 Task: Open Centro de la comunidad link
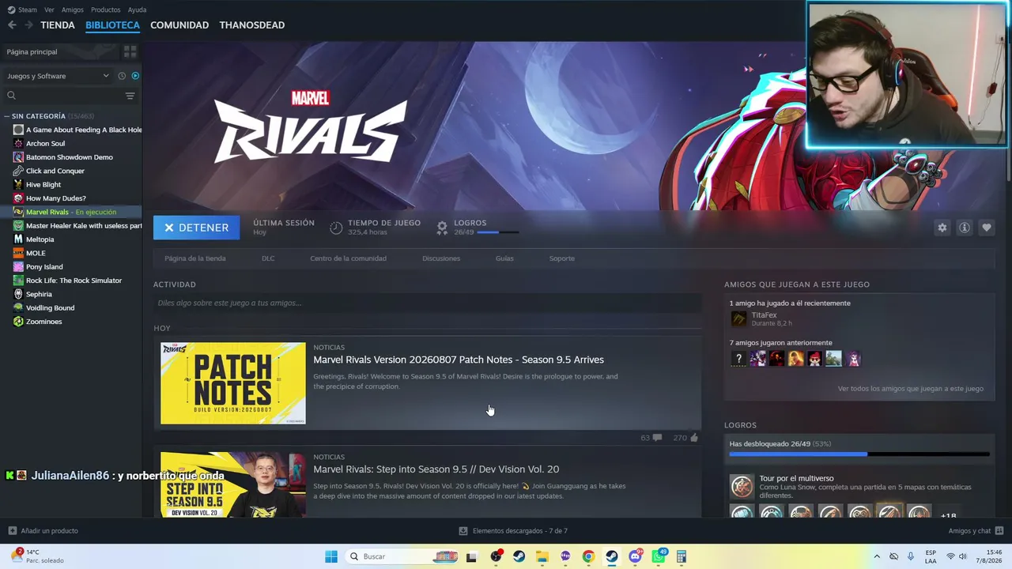click(x=348, y=258)
